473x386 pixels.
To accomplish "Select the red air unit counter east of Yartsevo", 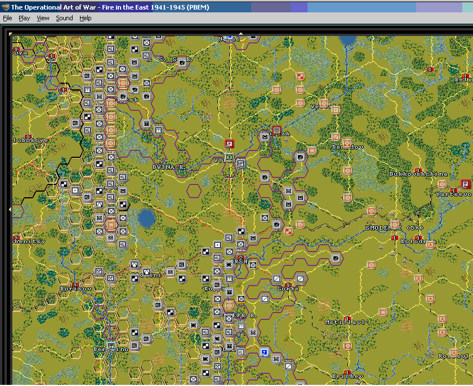I will tap(466, 184).
